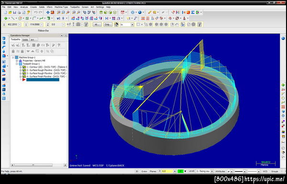Click the line creation tool icon
The width and height of the screenshot is (287, 184).
click(x=13, y=18)
